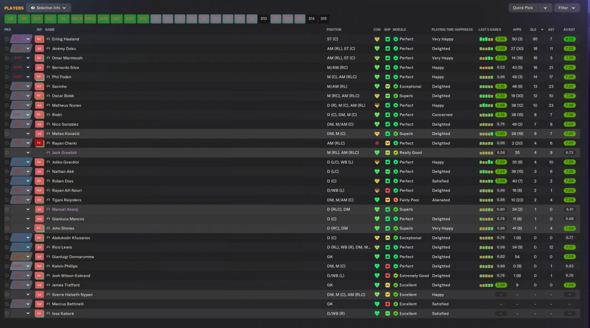Click Issa Kaboré's sharpness dash icon

[388, 314]
